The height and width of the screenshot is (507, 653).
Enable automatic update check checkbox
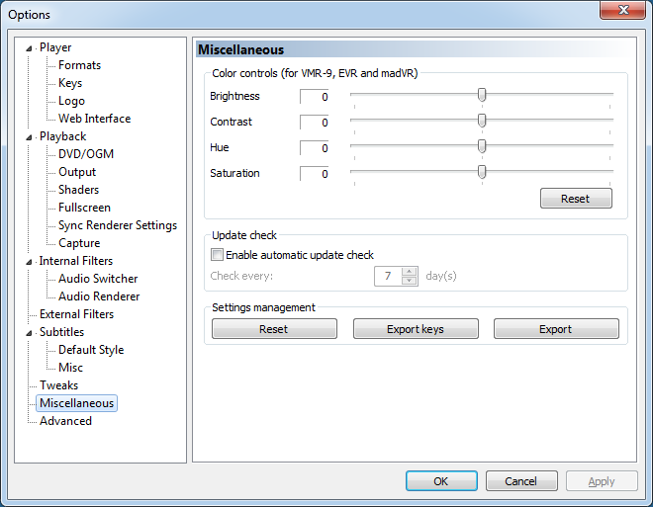[217, 255]
